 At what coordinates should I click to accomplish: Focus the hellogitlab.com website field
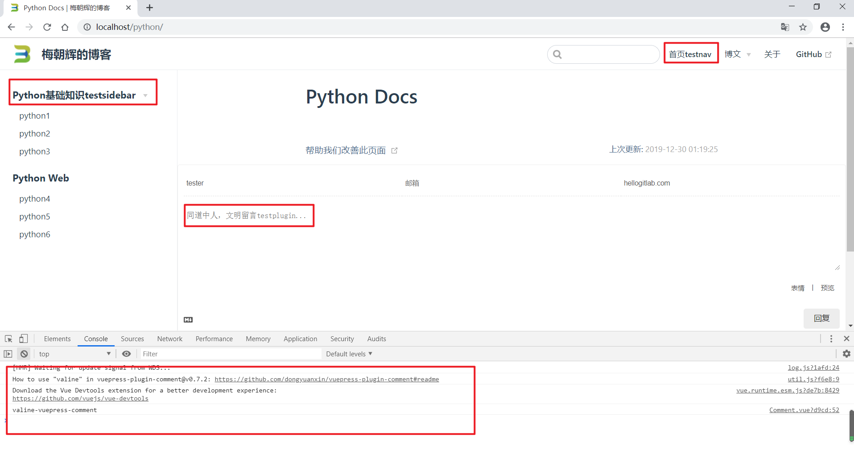point(730,183)
